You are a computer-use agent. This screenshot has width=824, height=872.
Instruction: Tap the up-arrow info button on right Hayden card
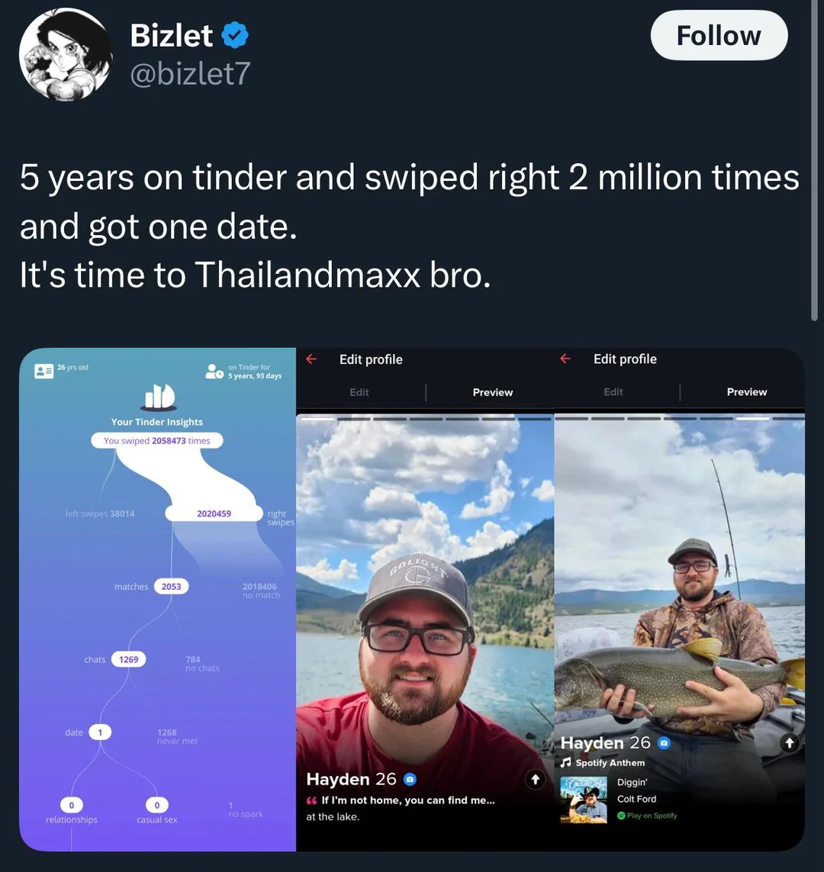[789, 743]
